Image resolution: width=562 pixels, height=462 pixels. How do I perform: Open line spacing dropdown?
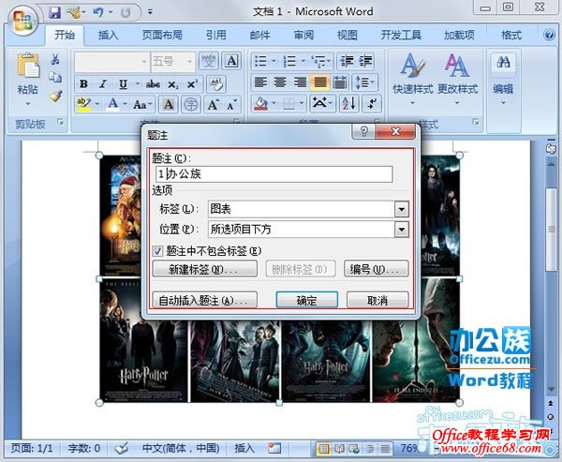tap(364, 82)
